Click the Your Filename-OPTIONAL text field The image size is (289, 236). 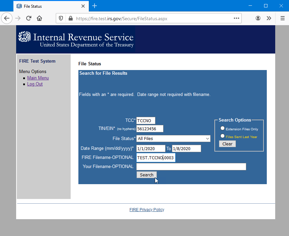coord(191,167)
